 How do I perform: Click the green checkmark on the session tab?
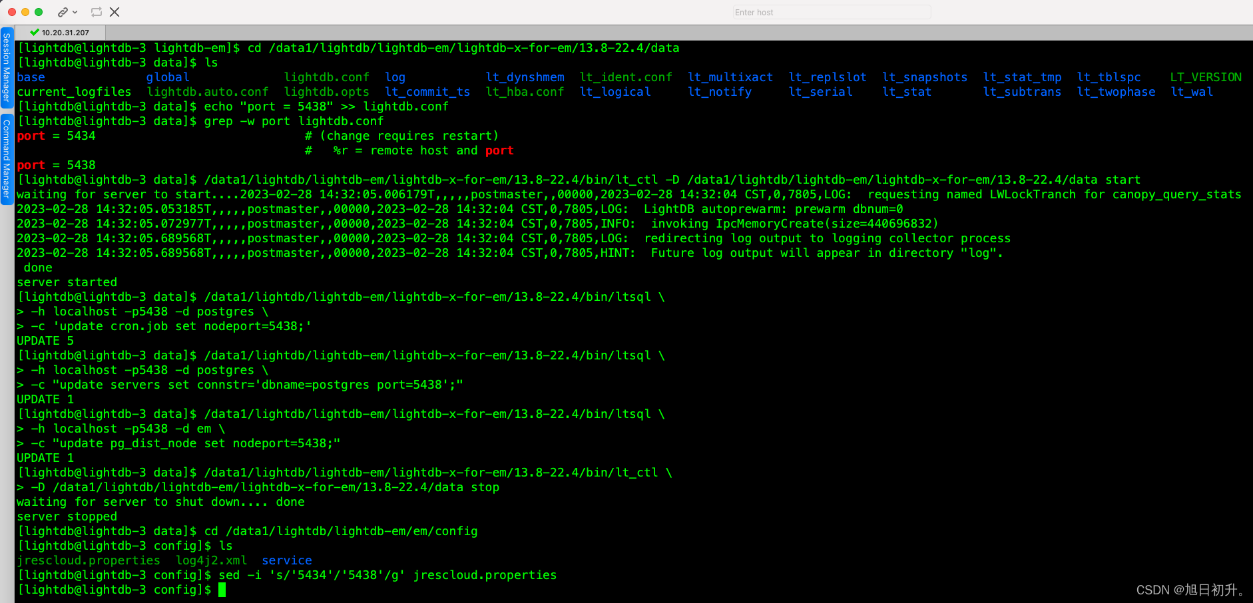[35, 32]
